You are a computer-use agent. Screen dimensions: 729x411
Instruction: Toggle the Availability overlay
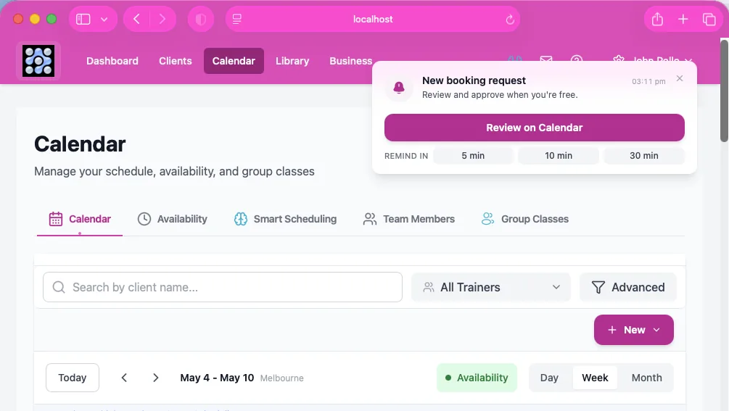(x=477, y=378)
